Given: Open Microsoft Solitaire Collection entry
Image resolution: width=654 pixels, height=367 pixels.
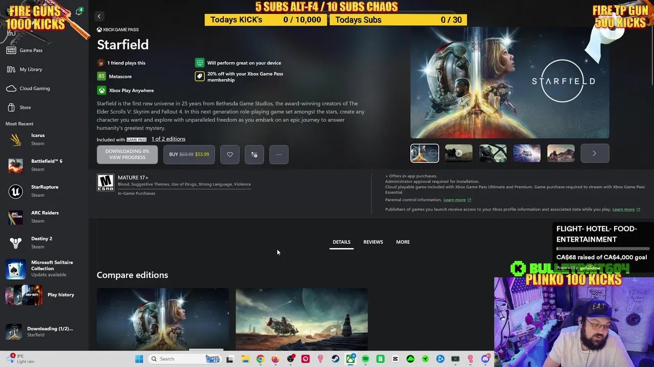Looking at the screenshot, I should pos(43,269).
